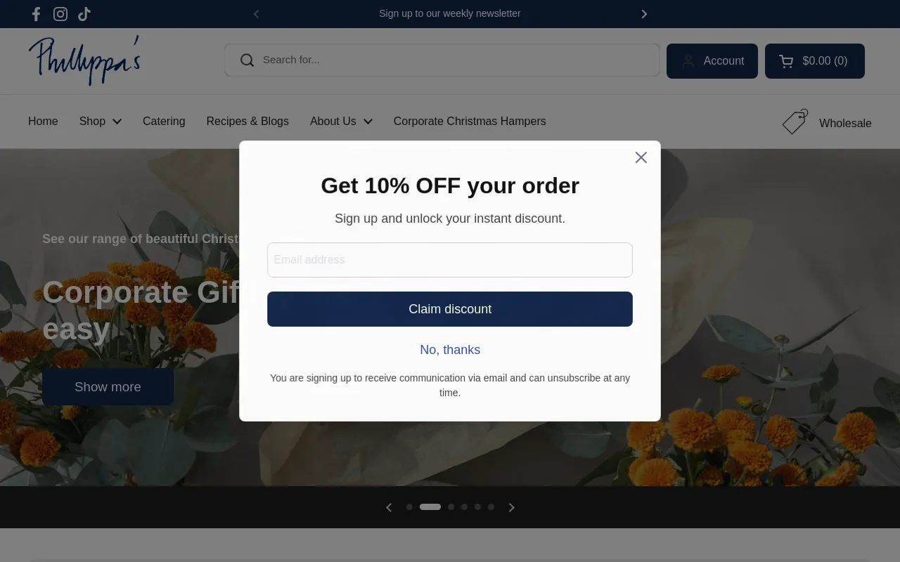Decline with No, thanks link
This screenshot has width=900, height=562.
[450, 350]
